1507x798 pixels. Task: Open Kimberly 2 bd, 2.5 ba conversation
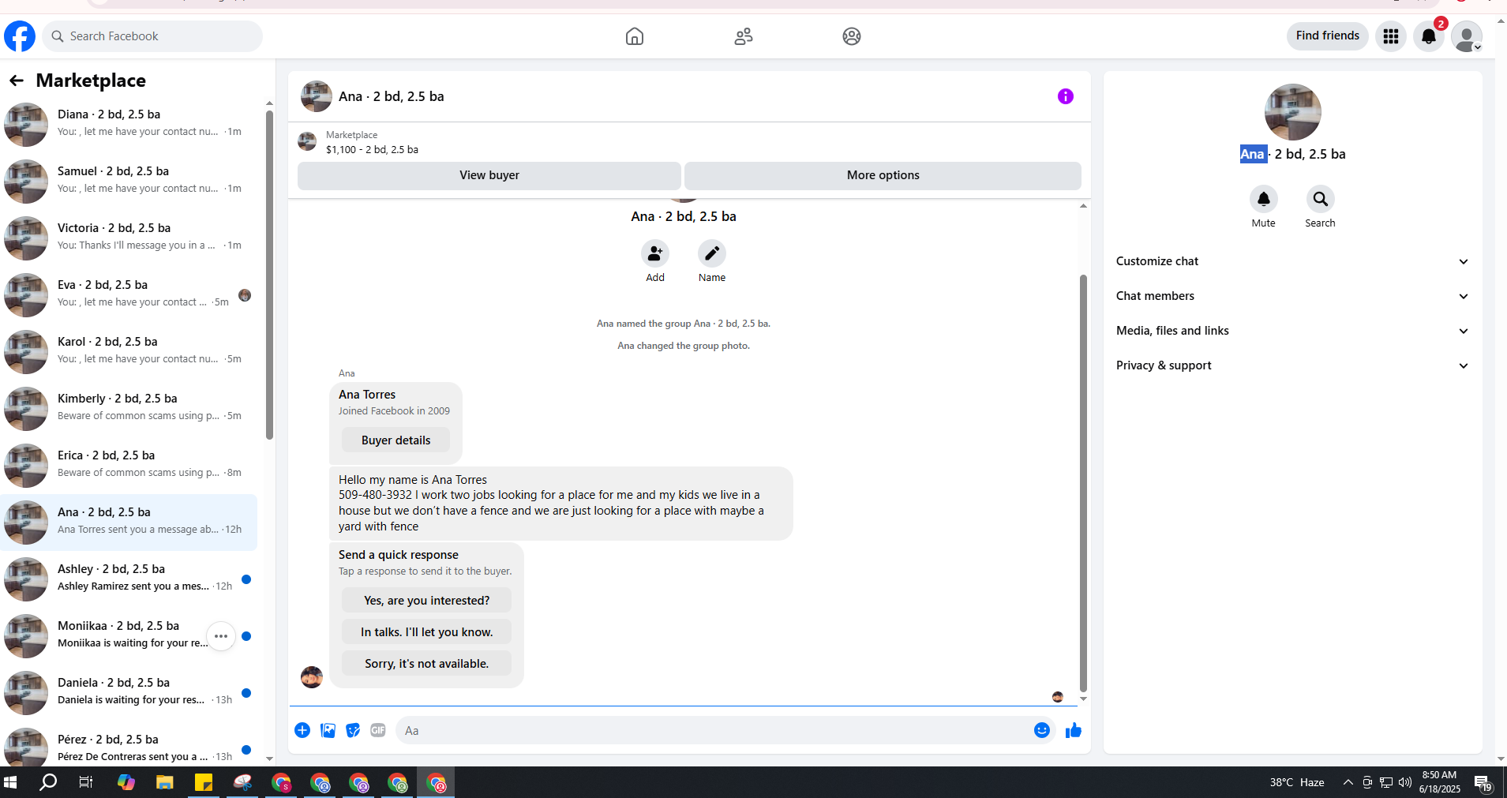point(129,408)
